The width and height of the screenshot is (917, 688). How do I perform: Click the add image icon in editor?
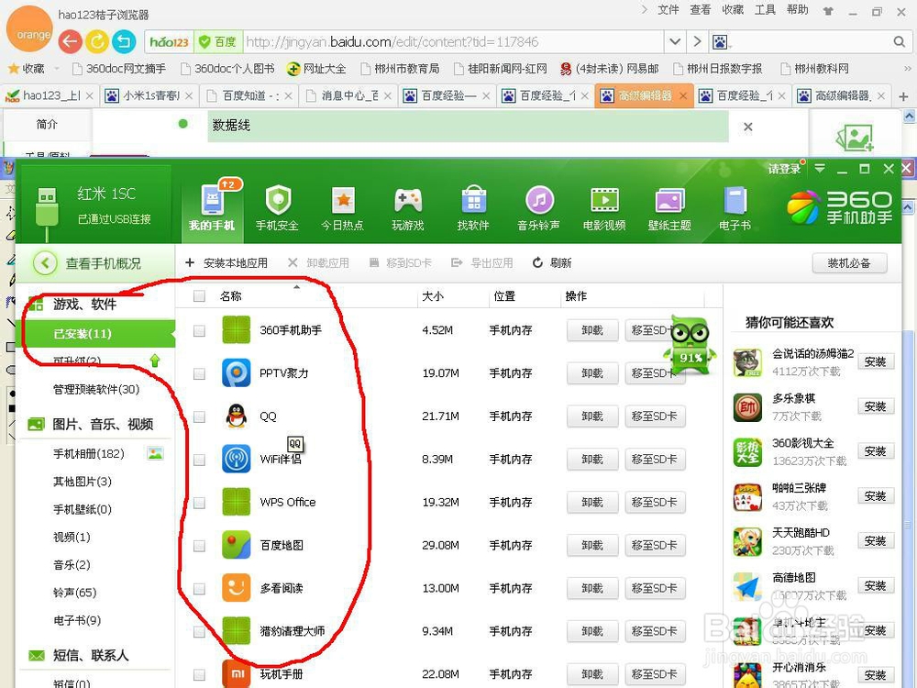[x=854, y=138]
